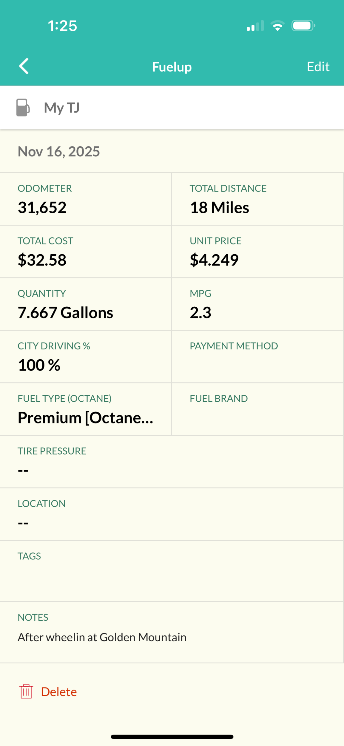This screenshot has width=344, height=746.
Task: Tap the battery indicator icon
Action: click(x=303, y=26)
